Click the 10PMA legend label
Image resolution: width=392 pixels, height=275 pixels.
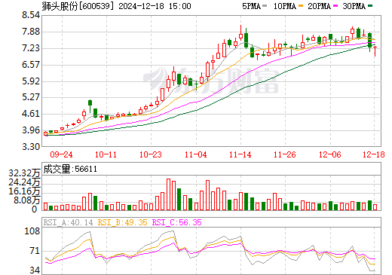pyautogui.click(x=285, y=6)
